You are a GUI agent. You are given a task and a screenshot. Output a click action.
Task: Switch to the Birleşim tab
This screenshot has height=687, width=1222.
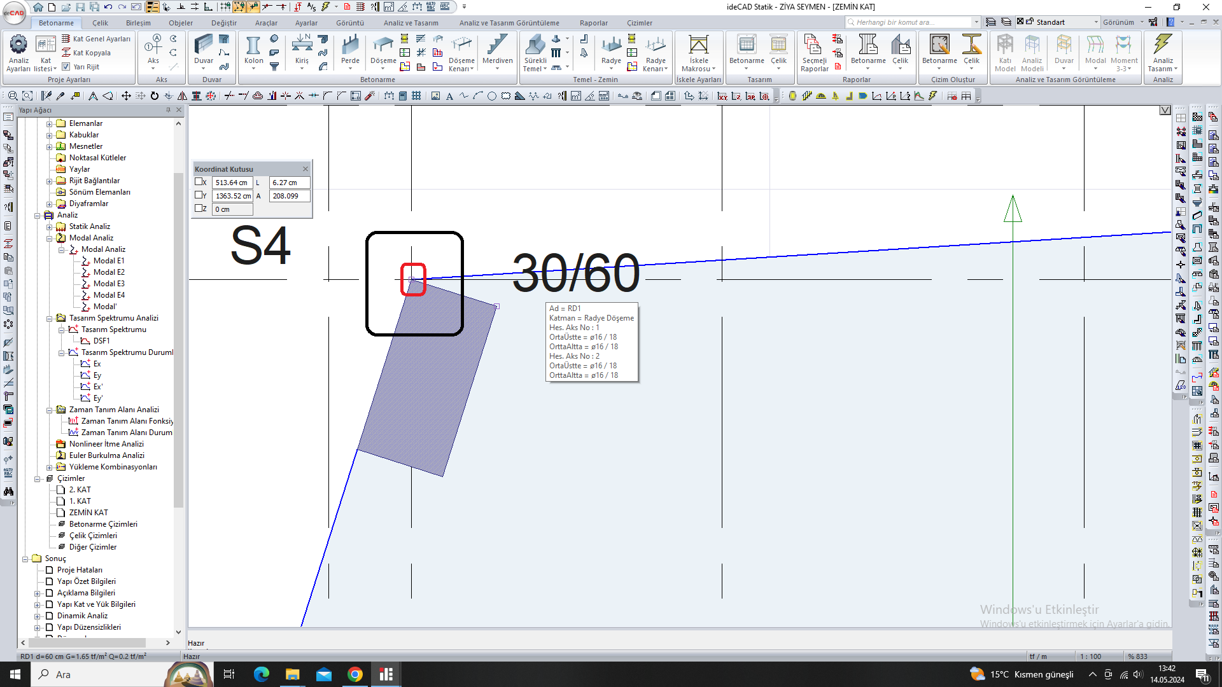coord(138,23)
